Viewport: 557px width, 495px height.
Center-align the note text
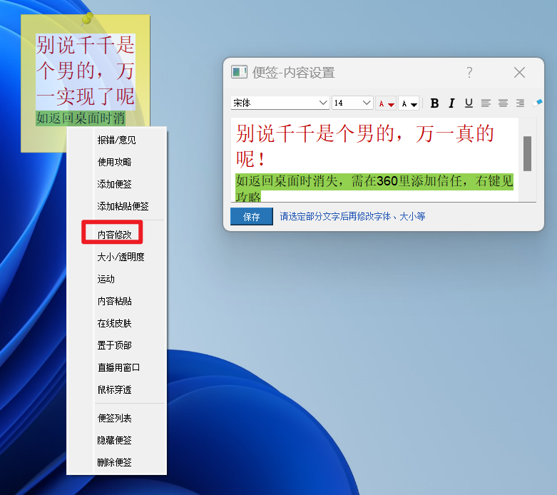(x=503, y=103)
